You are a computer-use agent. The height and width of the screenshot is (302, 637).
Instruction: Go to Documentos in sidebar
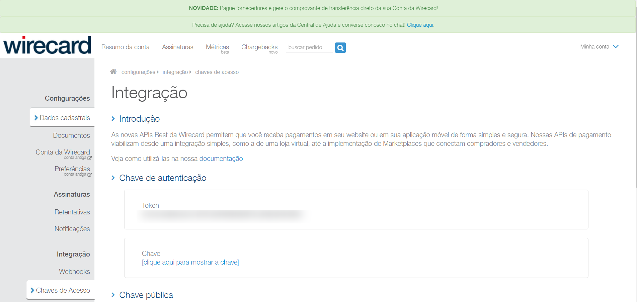click(x=72, y=135)
